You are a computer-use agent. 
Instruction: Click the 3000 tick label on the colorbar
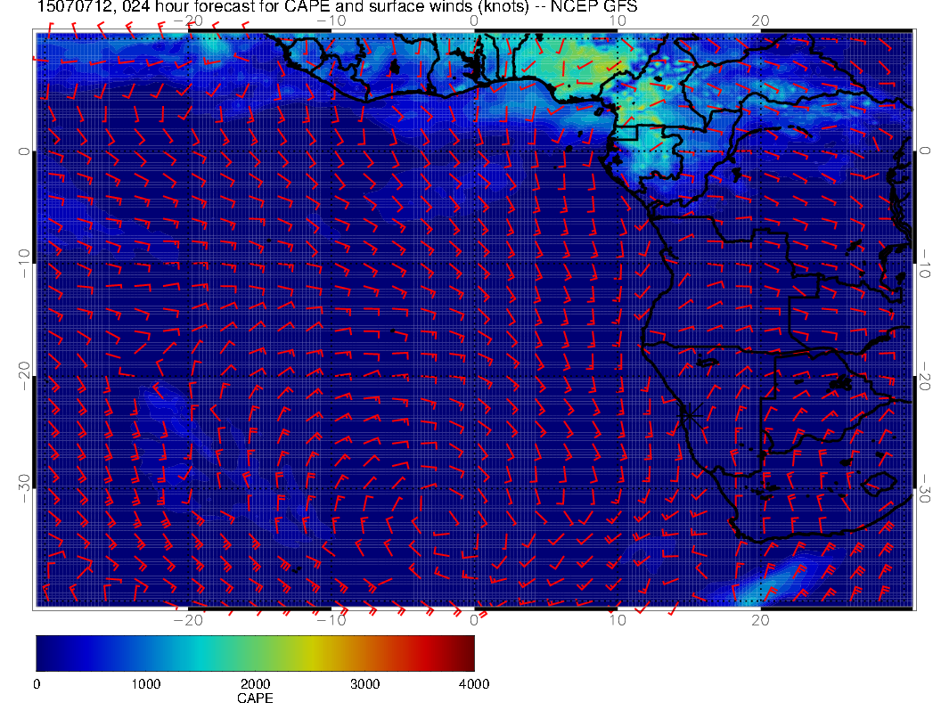tap(364, 684)
